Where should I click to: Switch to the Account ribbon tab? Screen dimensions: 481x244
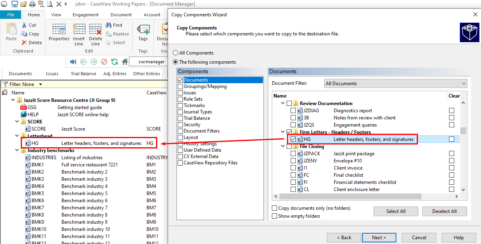pyautogui.click(x=152, y=15)
